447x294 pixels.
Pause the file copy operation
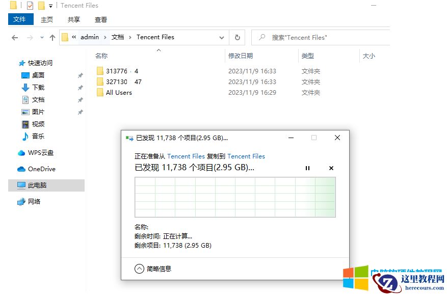308,168
